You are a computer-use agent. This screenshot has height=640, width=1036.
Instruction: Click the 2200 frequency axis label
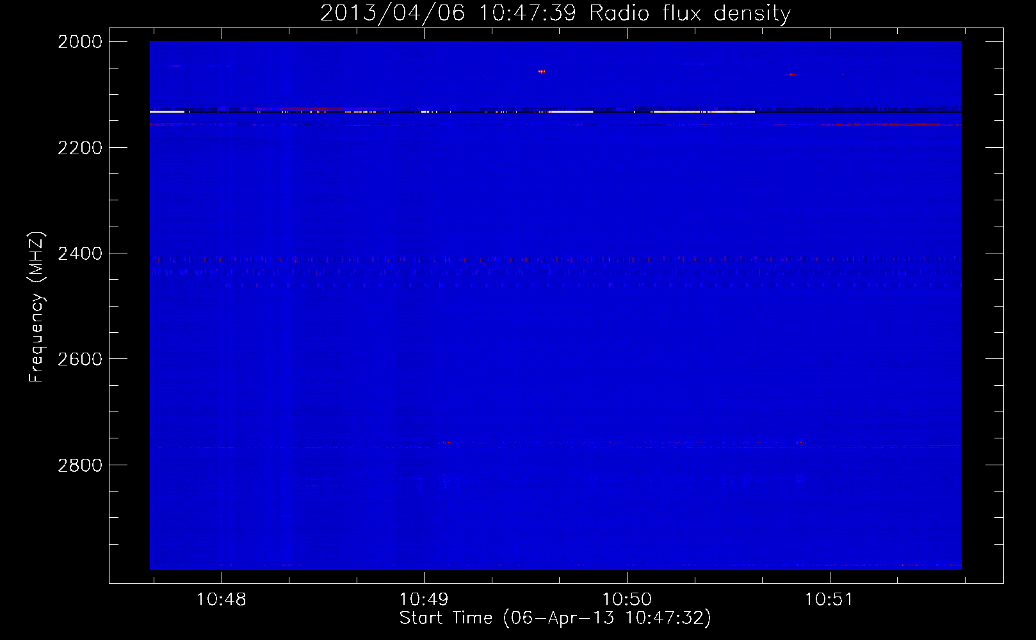click(80, 148)
